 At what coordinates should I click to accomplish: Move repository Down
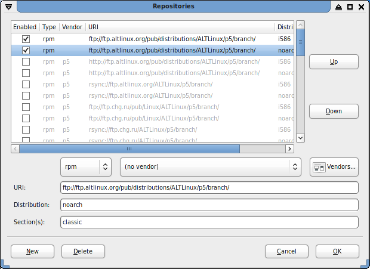334,111
